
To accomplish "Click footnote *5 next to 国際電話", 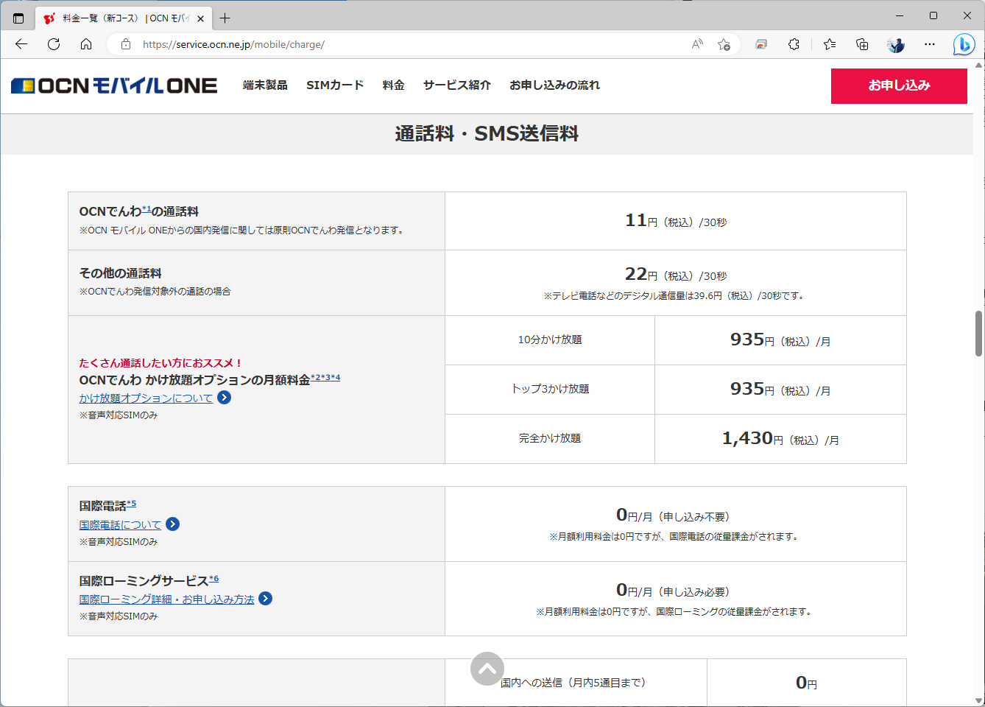I will pyautogui.click(x=131, y=504).
